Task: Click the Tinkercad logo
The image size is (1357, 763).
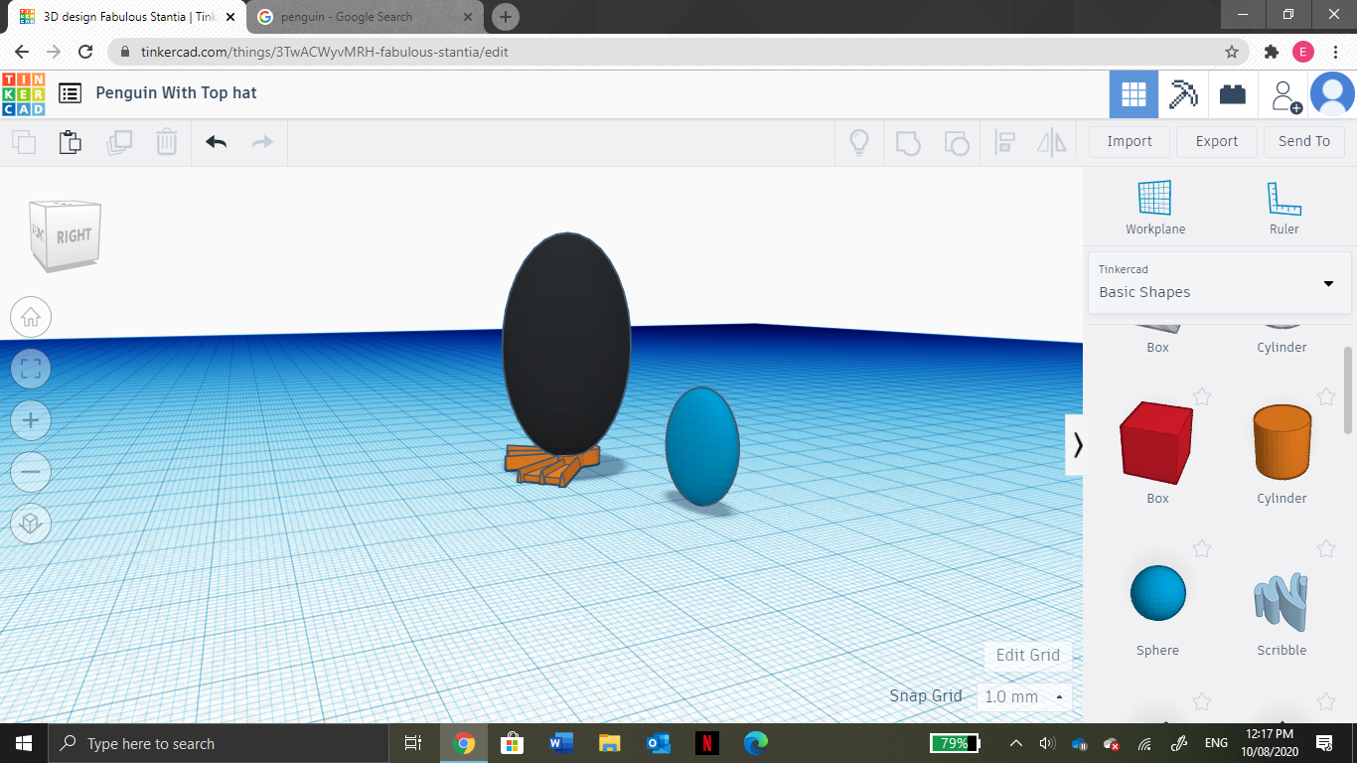Action: (23, 94)
